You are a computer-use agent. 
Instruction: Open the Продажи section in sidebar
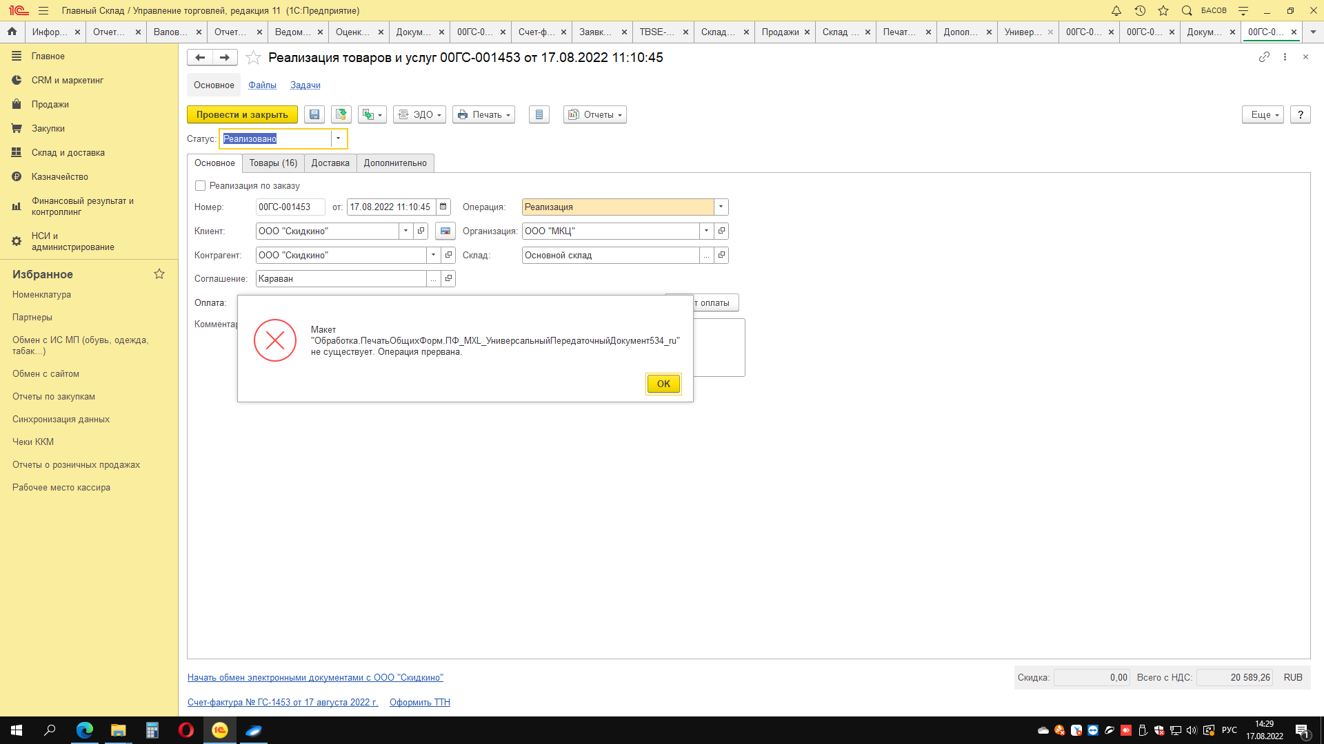coord(50,104)
